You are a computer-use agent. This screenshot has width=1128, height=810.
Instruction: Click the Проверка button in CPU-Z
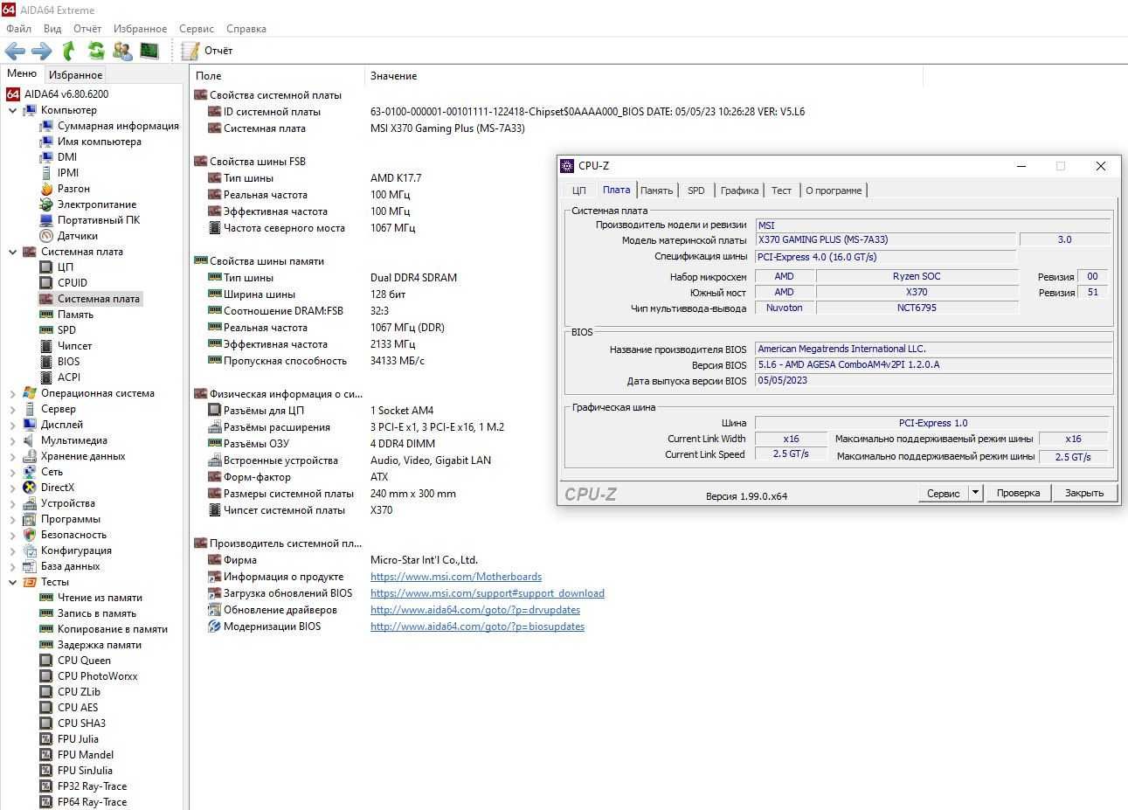(x=1018, y=493)
